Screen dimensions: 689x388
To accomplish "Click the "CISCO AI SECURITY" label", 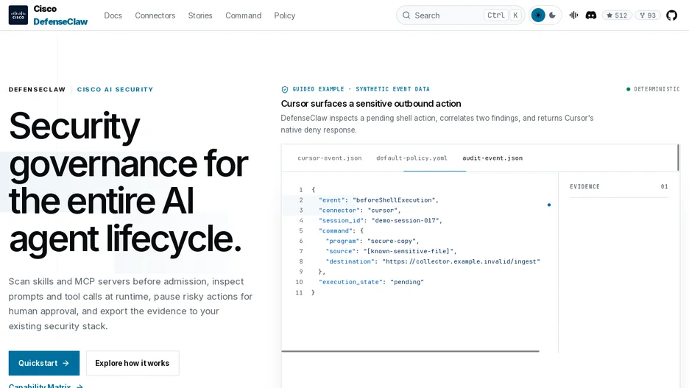I will 115,89.
